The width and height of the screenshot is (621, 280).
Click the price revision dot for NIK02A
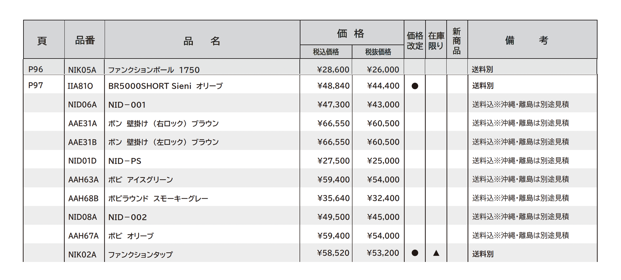pos(415,253)
